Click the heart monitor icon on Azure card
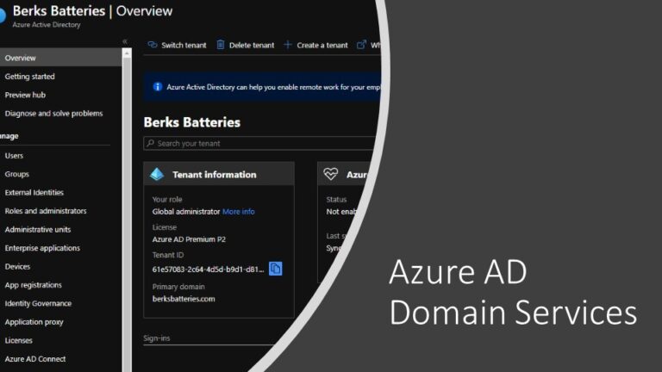 click(331, 174)
